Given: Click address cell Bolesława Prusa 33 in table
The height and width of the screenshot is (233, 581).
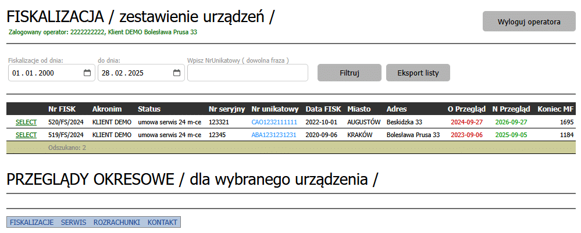Looking at the screenshot, I should coord(413,135).
